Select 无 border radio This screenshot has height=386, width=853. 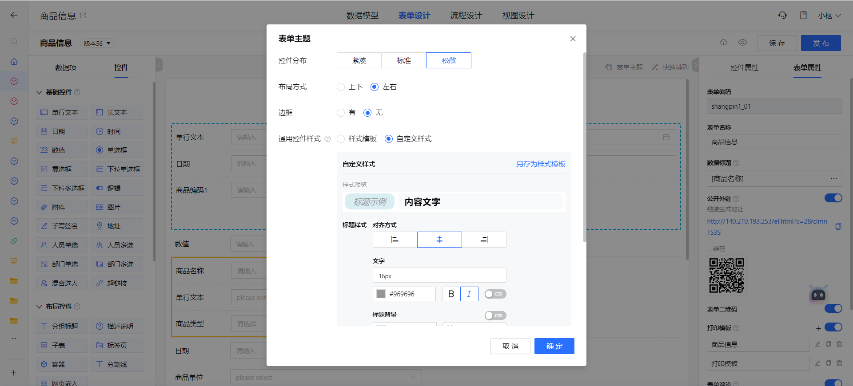point(367,113)
